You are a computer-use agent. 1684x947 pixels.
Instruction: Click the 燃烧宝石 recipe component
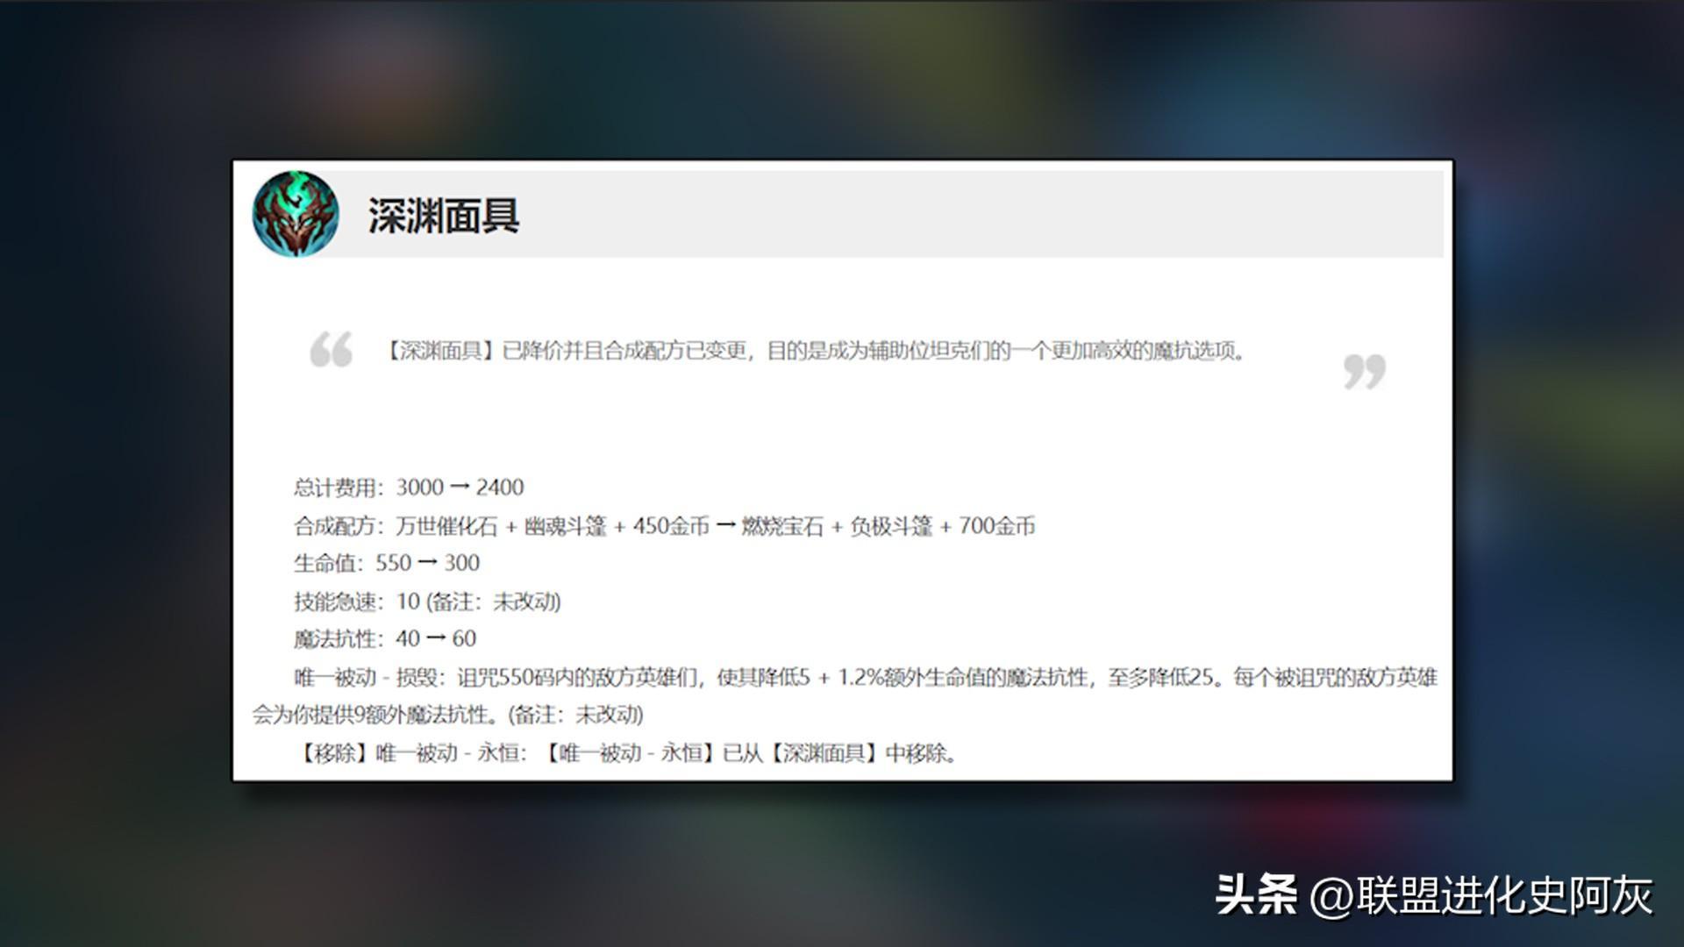782,526
